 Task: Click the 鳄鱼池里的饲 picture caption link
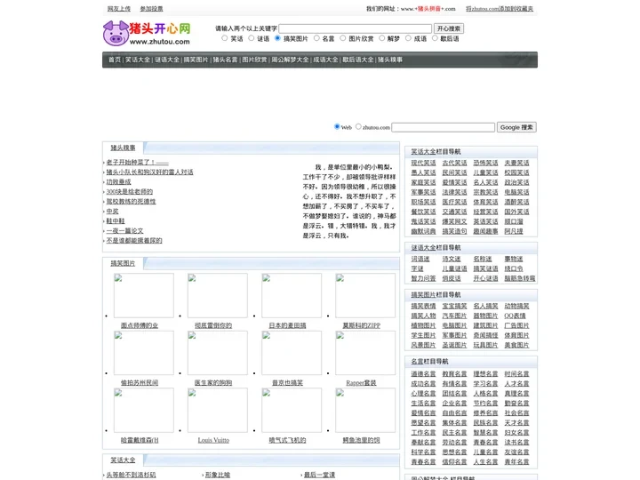[361, 440]
